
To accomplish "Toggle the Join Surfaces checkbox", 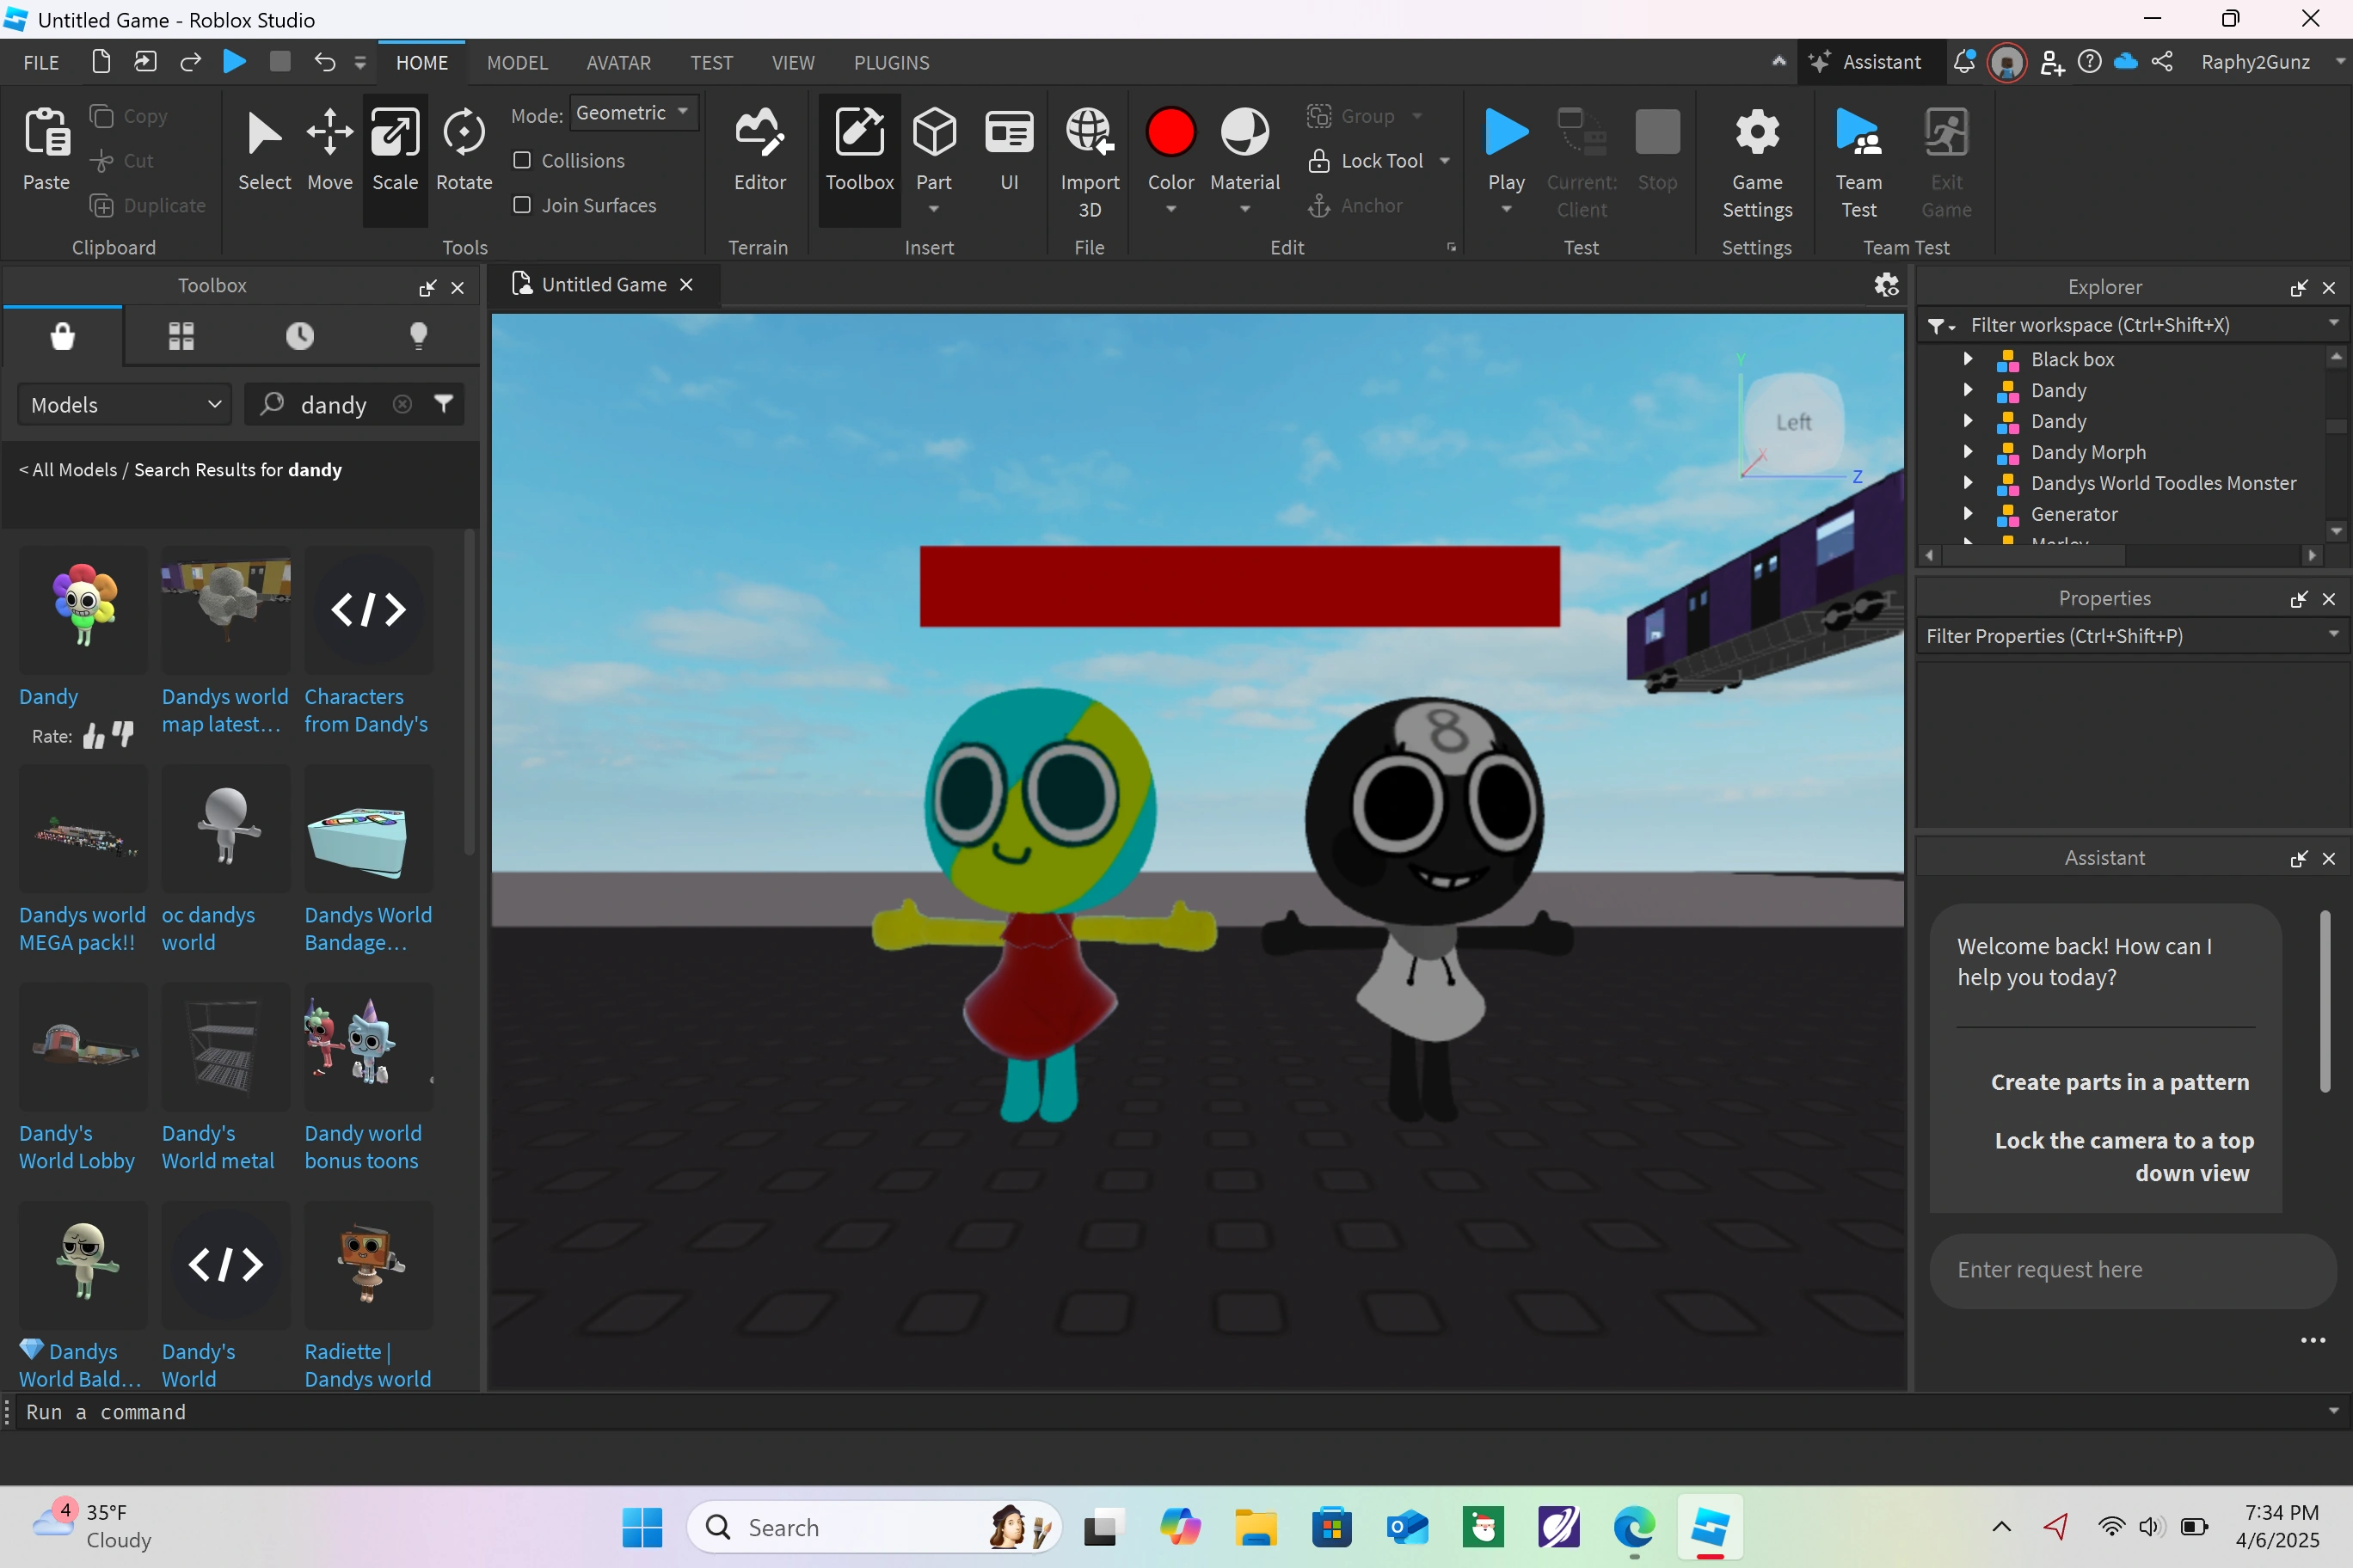I will [x=522, y=205].
